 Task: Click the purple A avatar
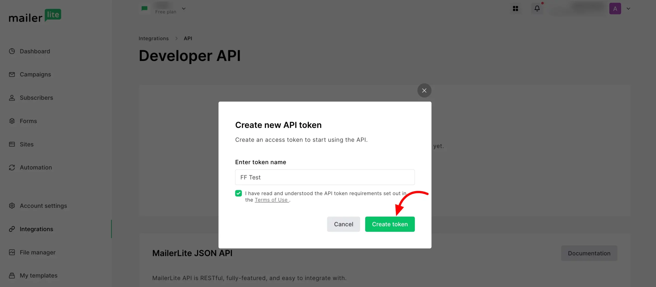coord(615,8)
